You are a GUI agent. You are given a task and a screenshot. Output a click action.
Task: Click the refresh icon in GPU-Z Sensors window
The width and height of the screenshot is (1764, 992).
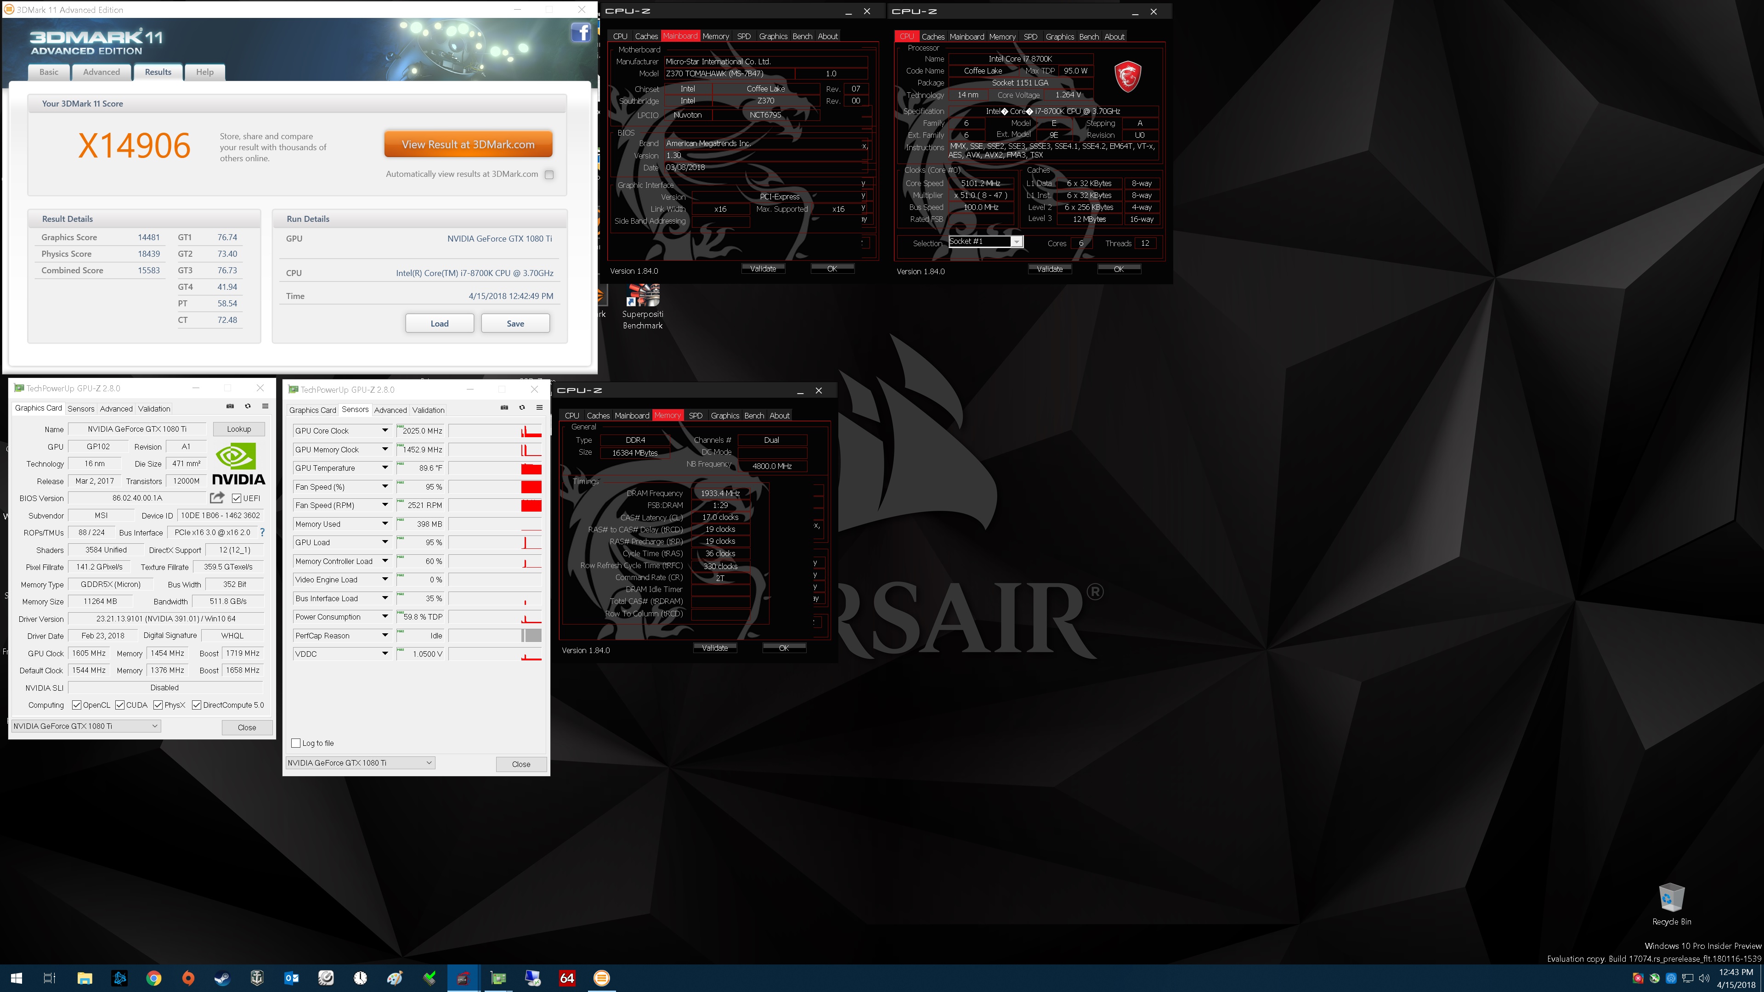tap(522, 407)
